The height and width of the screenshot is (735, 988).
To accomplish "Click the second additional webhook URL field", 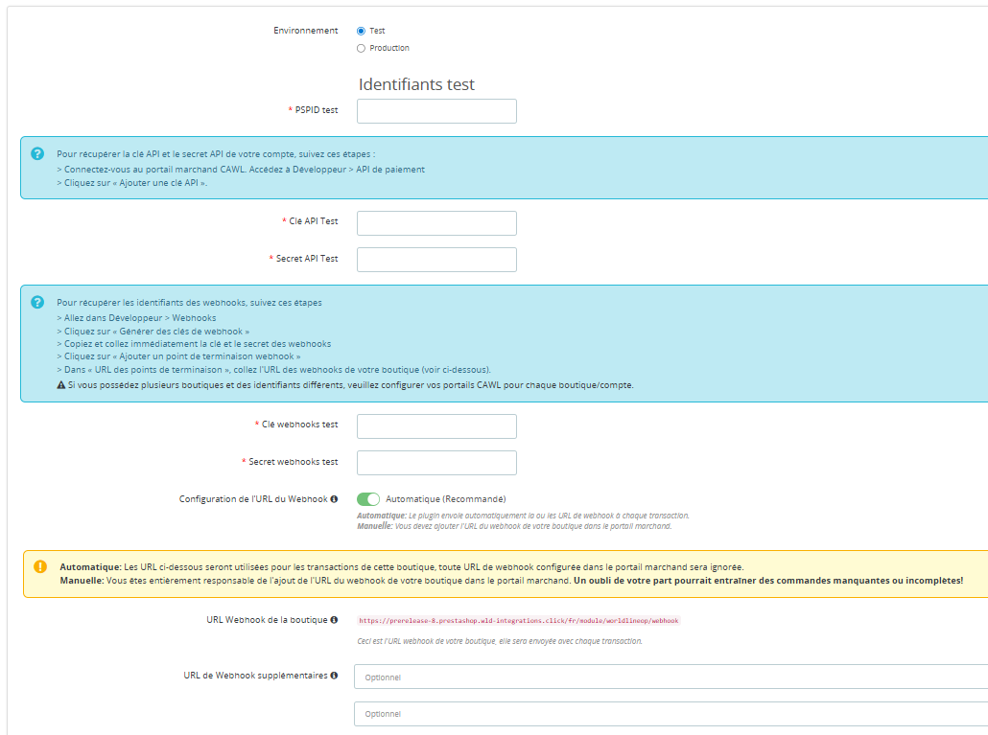I will 670,714.
